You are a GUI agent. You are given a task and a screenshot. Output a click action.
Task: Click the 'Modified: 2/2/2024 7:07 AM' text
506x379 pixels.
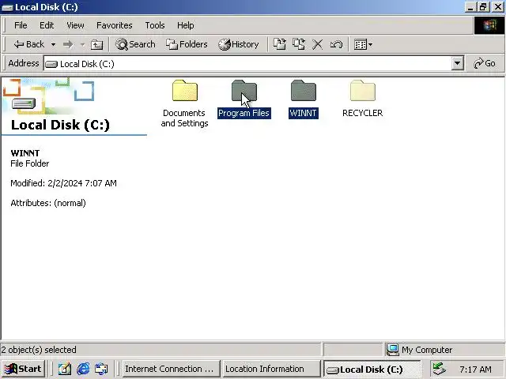[63, 183]
